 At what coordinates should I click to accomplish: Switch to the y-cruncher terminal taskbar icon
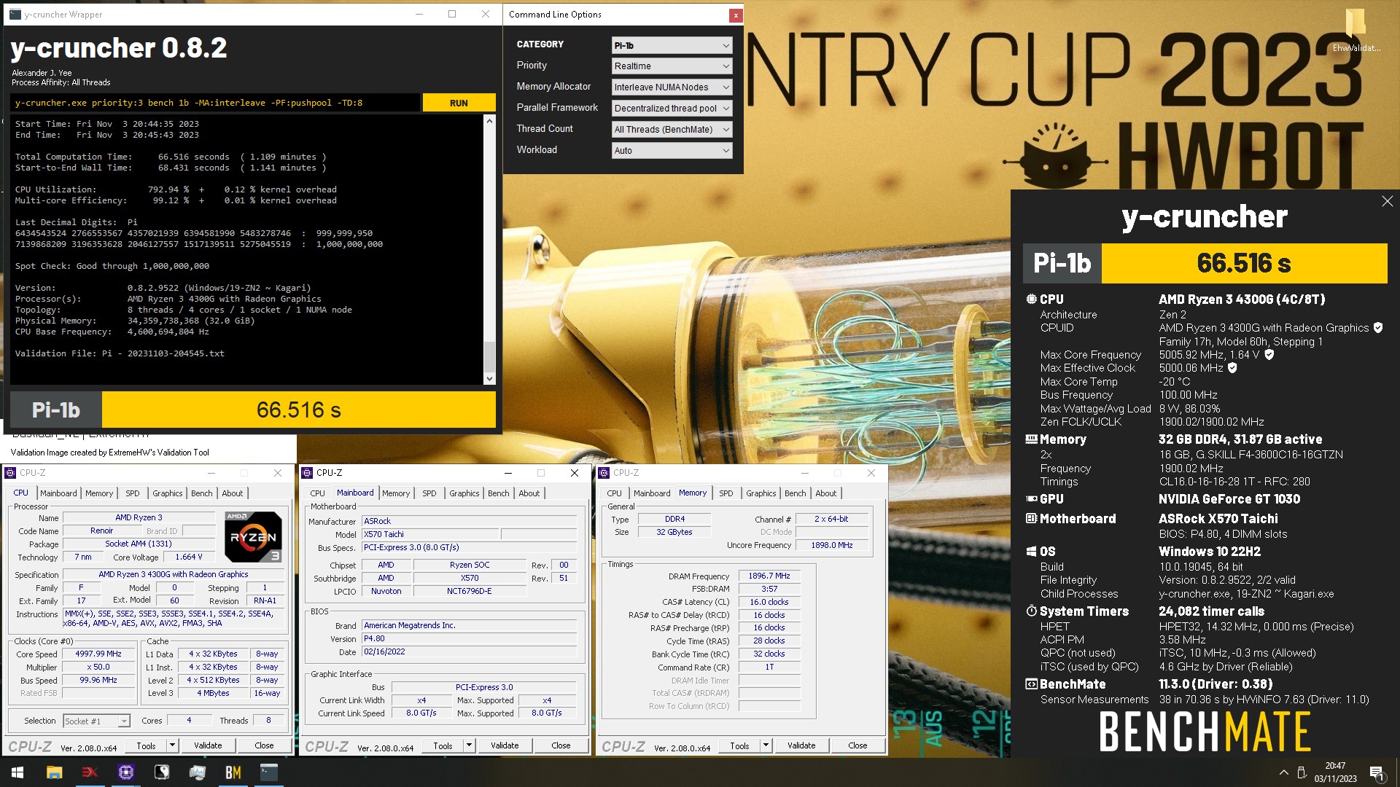pos(268,772)
